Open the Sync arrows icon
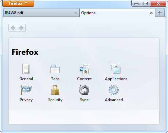The height and width of the screenshot is (133, 168). (x=84, y=90)
